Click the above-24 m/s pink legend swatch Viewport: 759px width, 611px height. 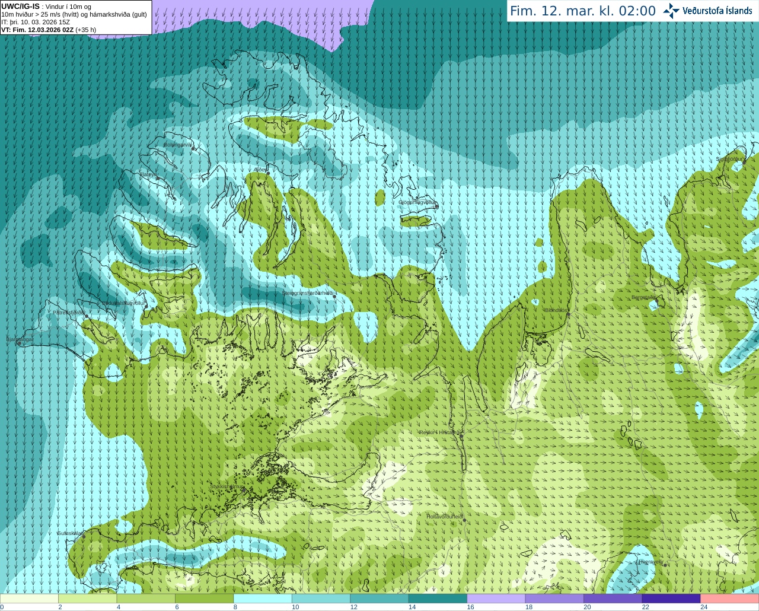click(x=730, y=599)
